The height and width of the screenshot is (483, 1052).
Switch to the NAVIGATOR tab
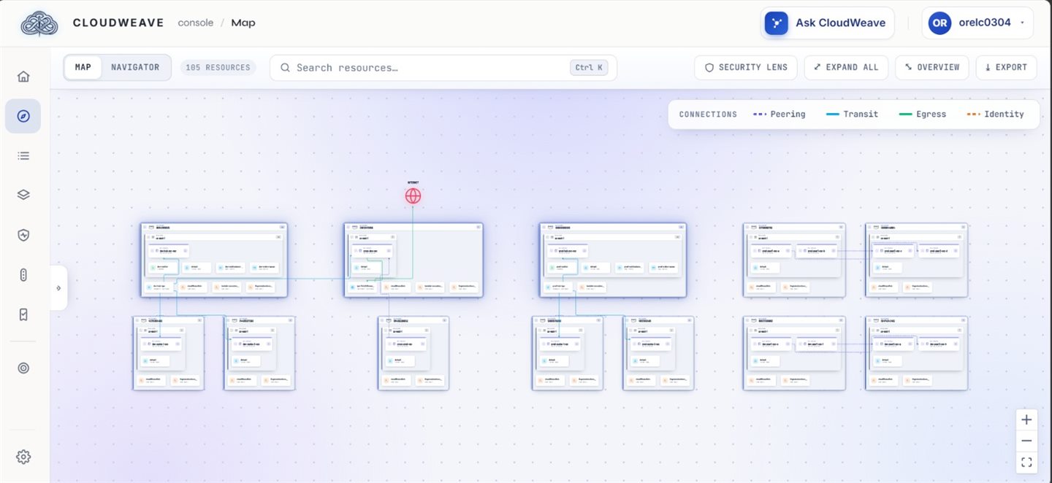click(x=135, y=67)
